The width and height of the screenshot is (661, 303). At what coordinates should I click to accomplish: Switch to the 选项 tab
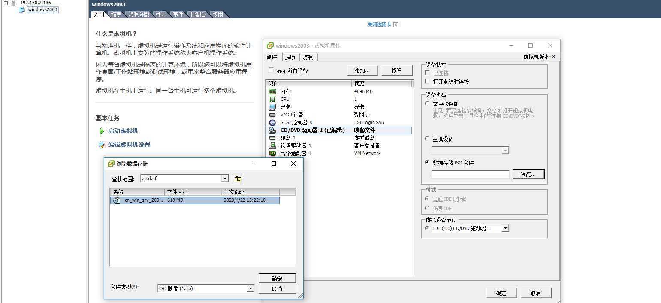[290, 58]
